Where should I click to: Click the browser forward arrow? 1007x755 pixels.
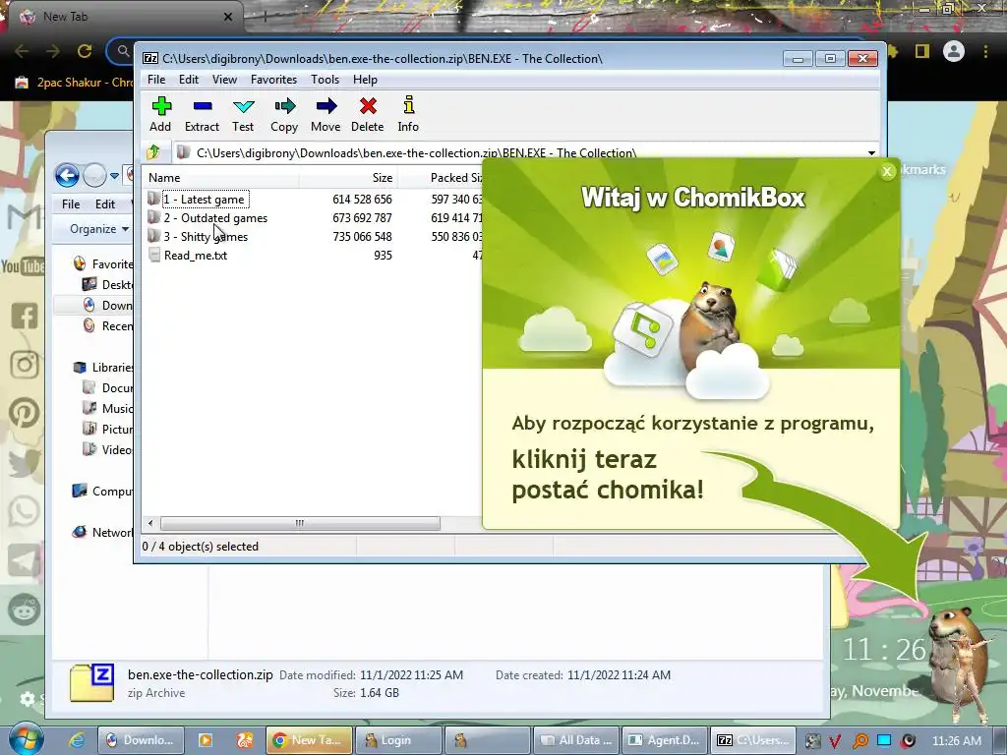pyautogui.click(x=53, y=51)
